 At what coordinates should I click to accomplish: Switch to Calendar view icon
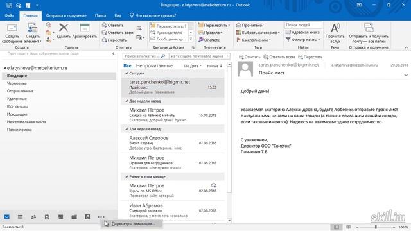(20, 217)
